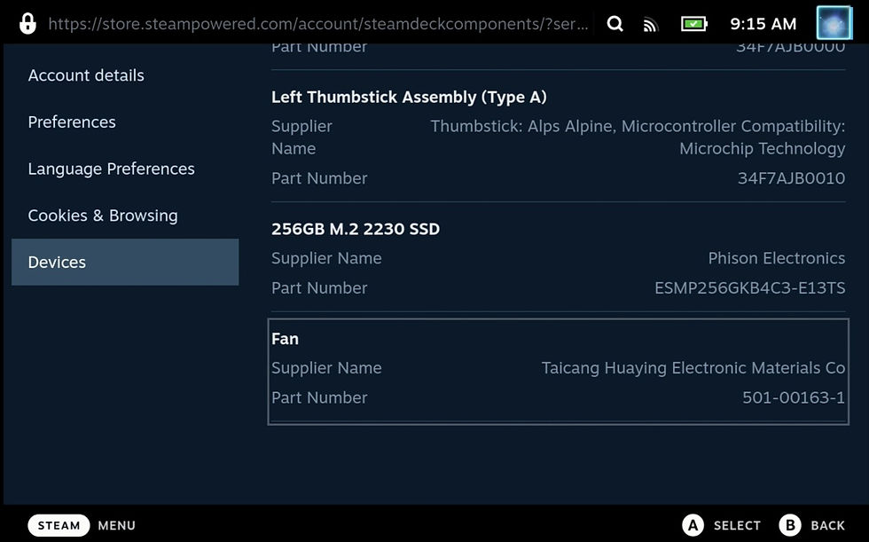Click the wireless signal status icon

[651, 25]
